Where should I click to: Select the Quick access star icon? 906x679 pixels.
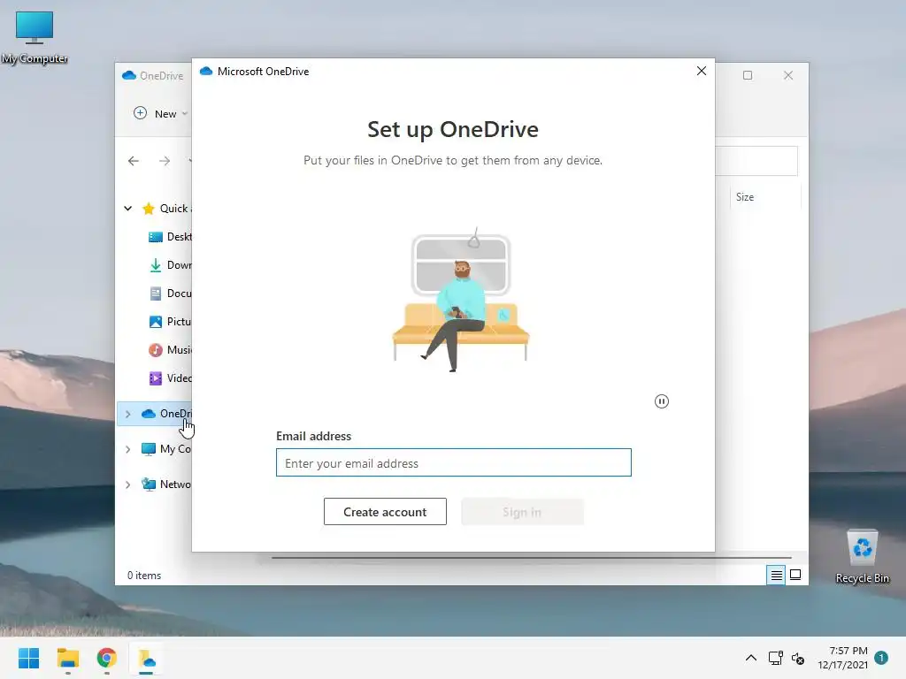click(x=149, y=209)
